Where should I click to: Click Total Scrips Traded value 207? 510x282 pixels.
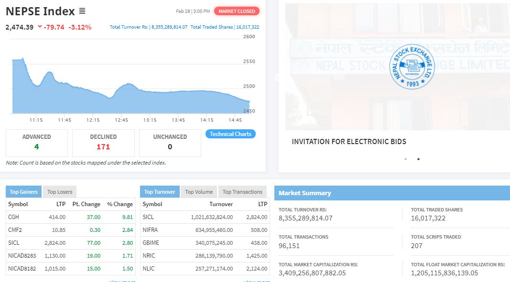(x=416, y=246)
